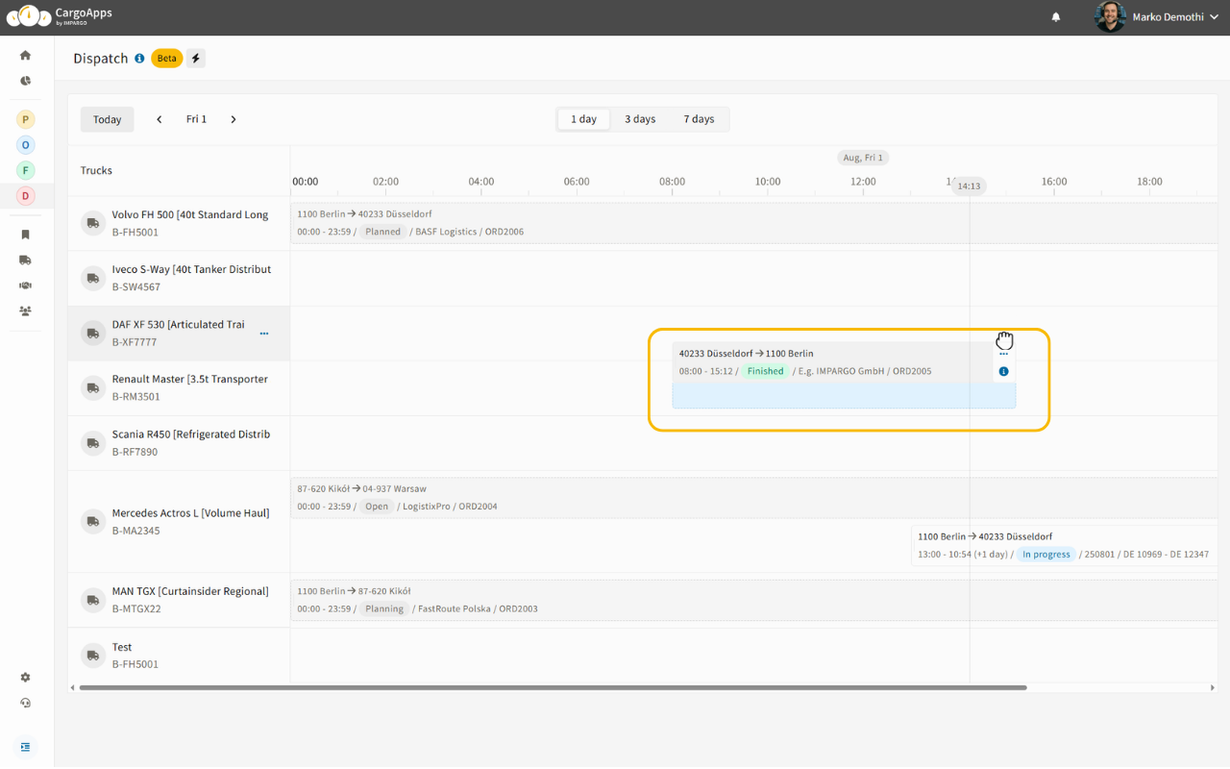Click the lightning bolt icon beside Beta
The height and width of the screenshot is (769, 1230).
(196, 59)
